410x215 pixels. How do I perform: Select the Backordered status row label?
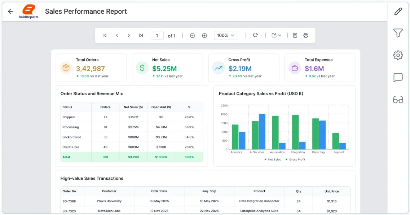[72, 137]
